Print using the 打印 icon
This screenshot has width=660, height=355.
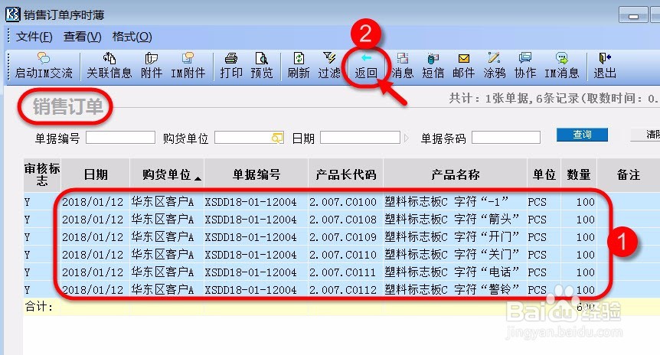[231, 66]
